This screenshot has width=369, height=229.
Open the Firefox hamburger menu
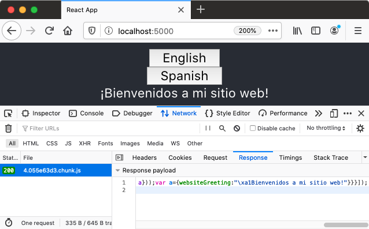point(357,31)
